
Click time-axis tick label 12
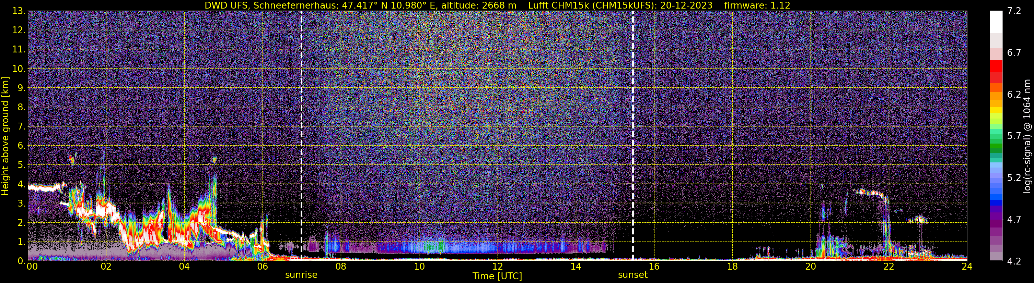tap(497, 267)
